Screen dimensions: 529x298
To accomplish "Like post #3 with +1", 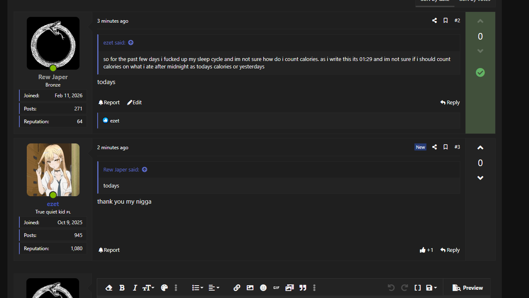I will coord(426,250).
